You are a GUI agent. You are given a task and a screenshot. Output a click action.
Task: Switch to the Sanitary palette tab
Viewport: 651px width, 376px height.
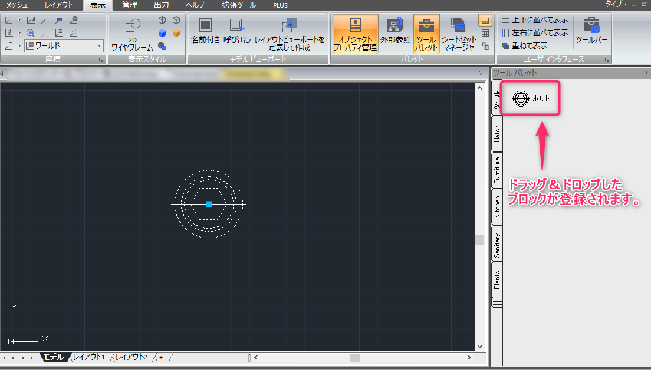[x=497, y=243]
